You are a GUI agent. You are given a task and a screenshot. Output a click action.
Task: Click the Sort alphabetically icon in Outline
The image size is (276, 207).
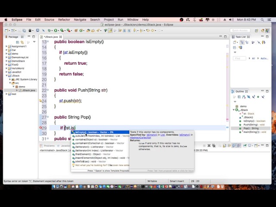tap(244, 97)
